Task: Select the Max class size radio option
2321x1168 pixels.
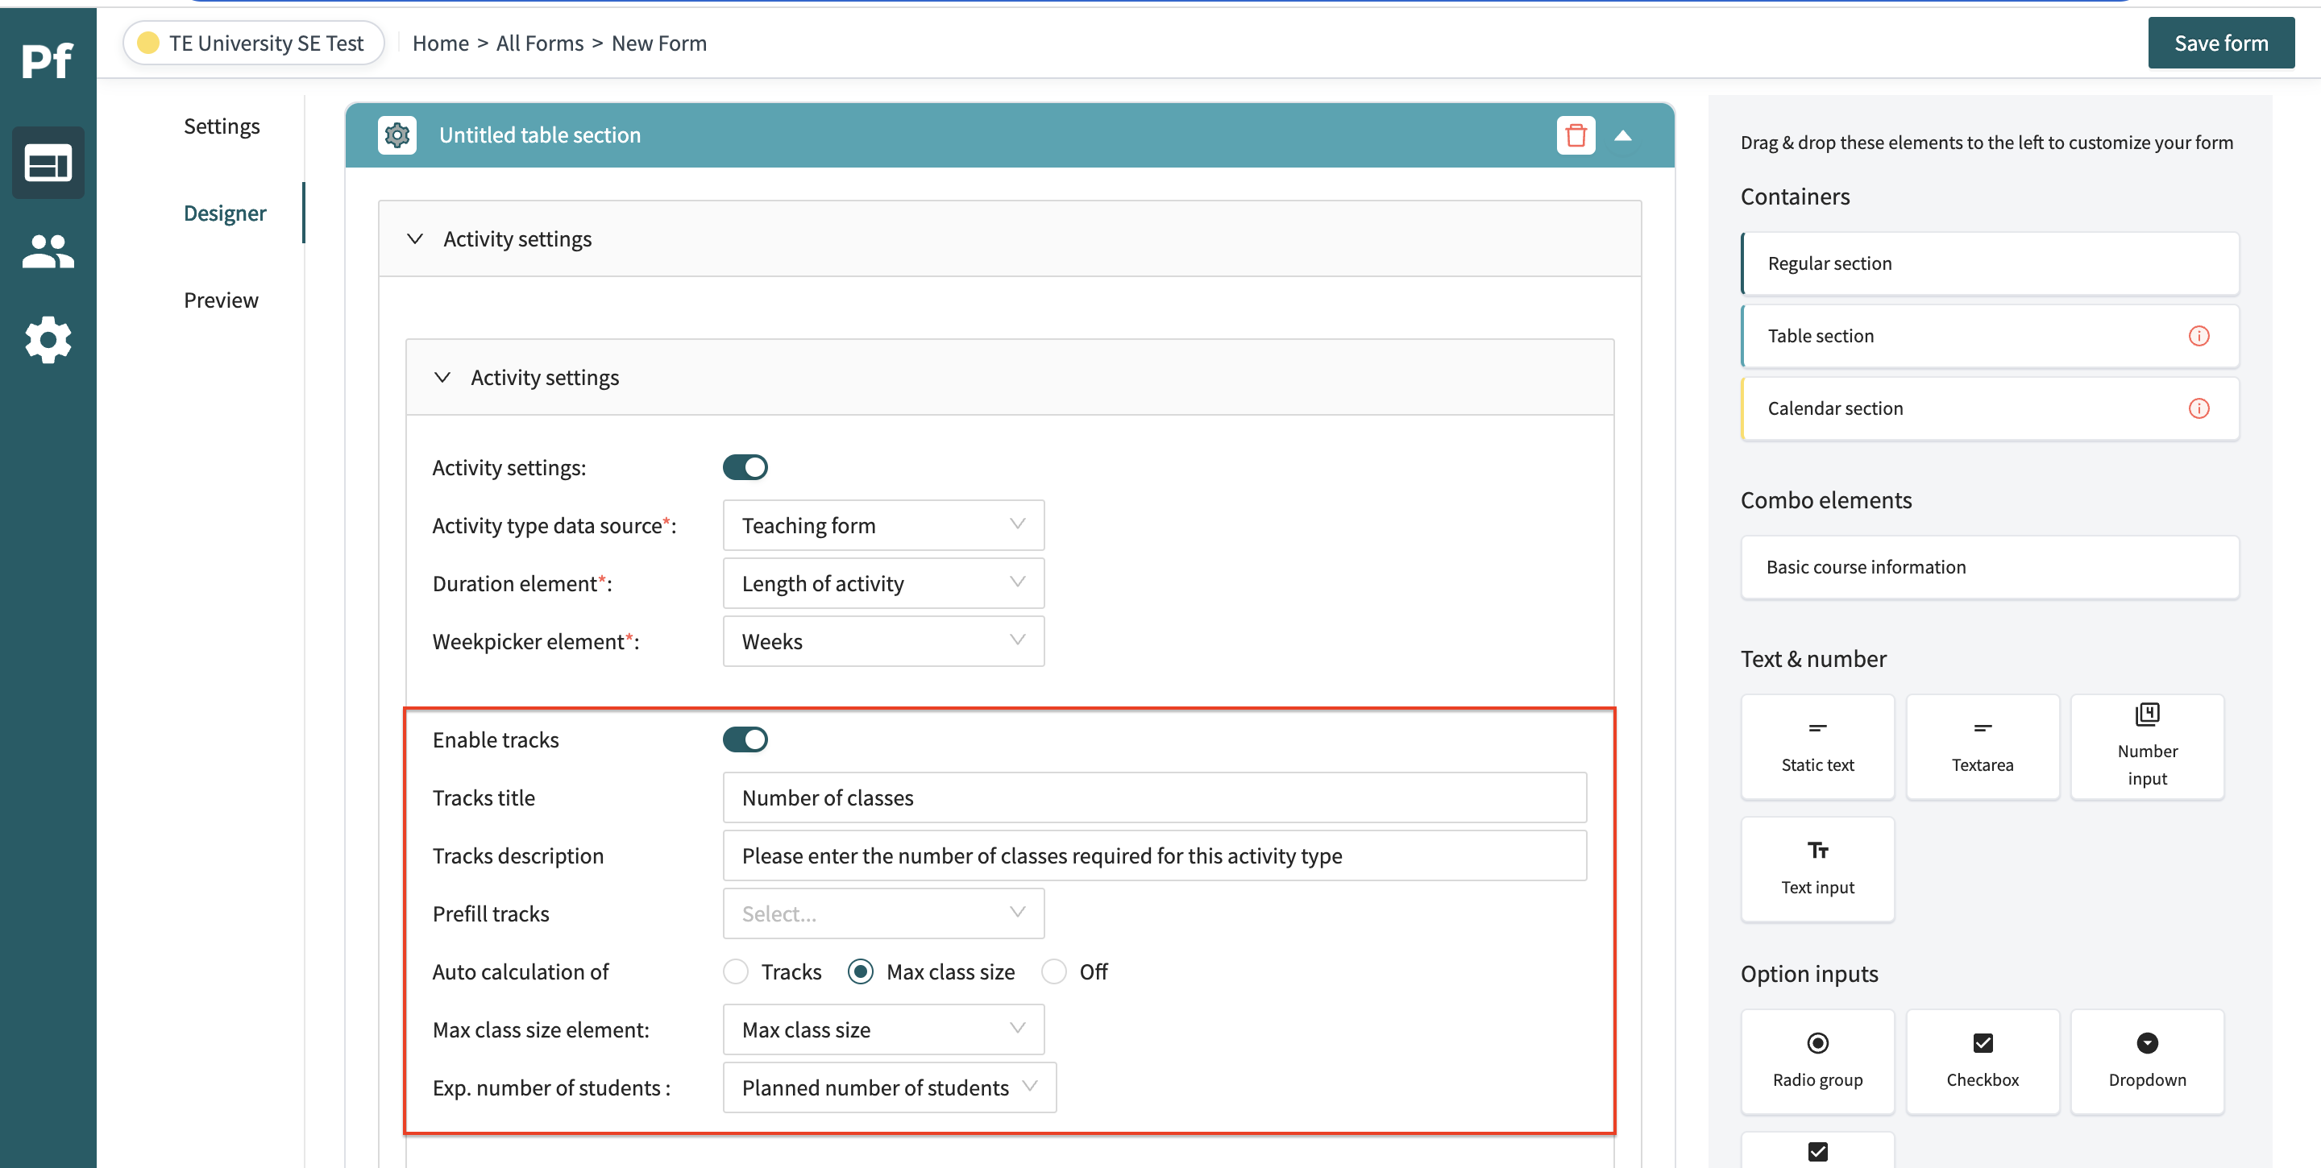Action: click(861, 971)
